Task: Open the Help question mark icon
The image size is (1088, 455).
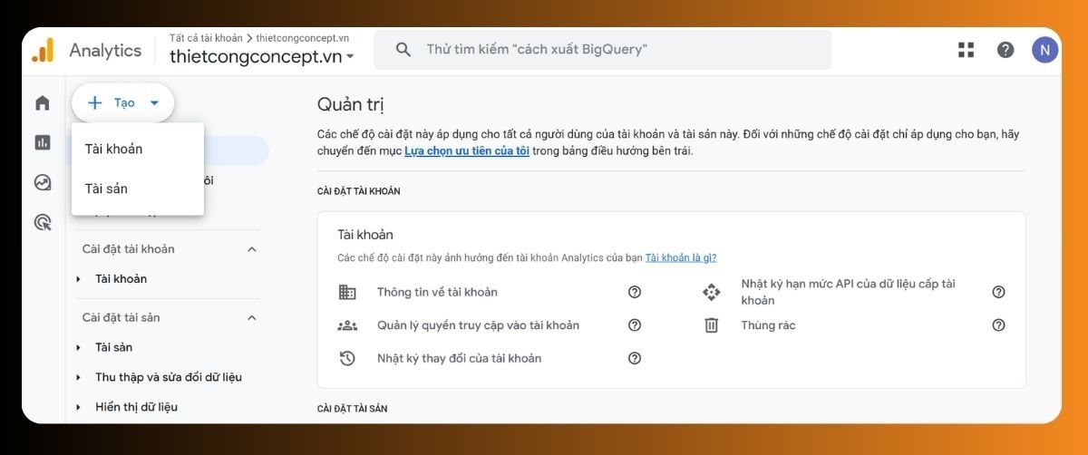Action: 1005,50
